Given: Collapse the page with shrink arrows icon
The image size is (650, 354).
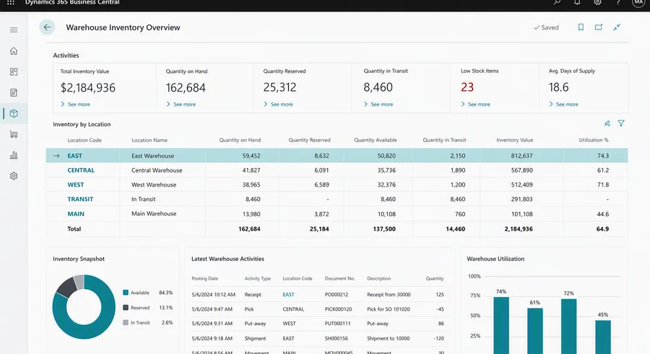Looking at the screenshot, I should (x=617, y=27).
